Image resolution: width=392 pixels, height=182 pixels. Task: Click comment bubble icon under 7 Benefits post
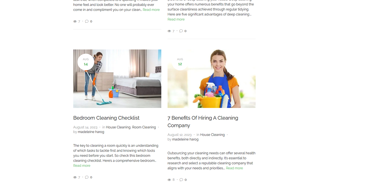(x=181, y=180)
